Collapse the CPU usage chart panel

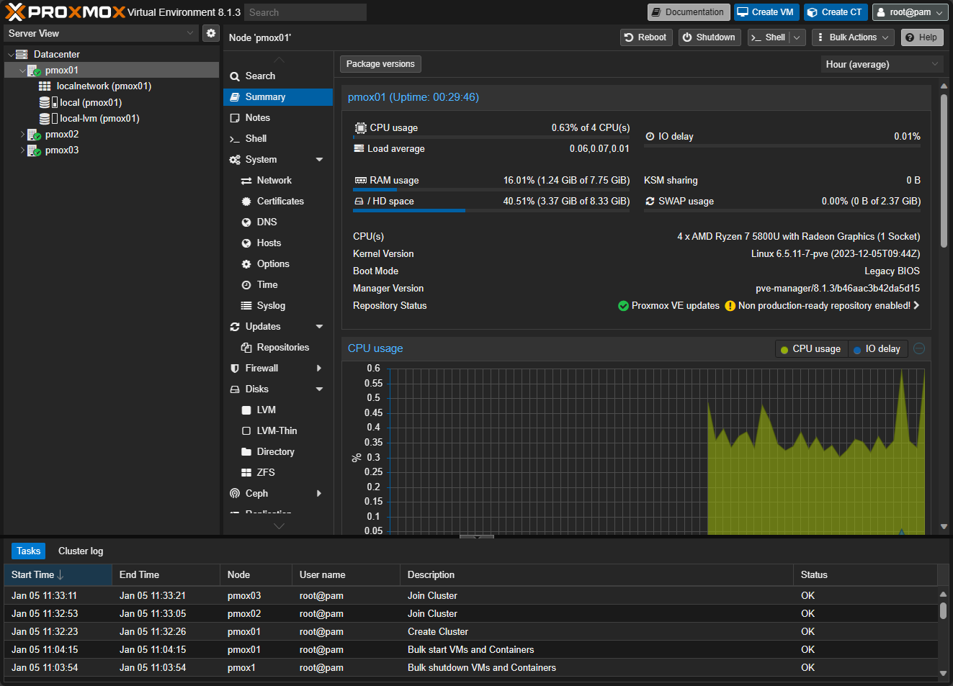919,348
